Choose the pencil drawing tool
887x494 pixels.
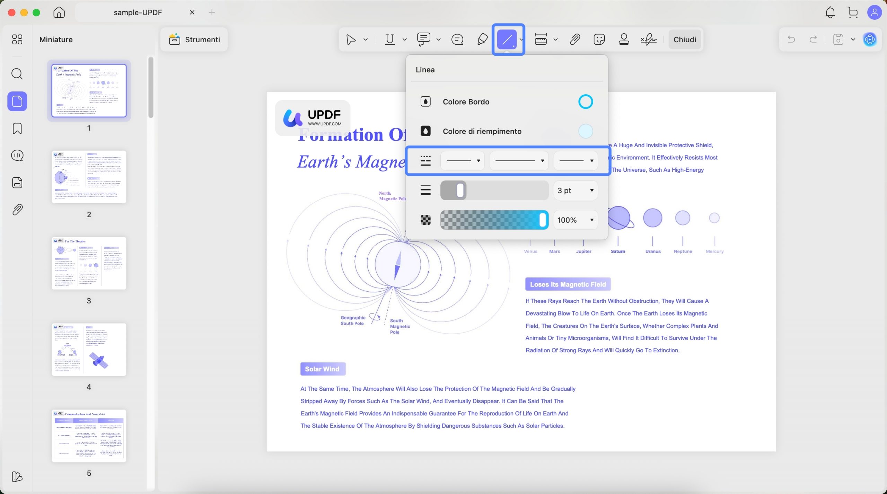coord(482,39)
